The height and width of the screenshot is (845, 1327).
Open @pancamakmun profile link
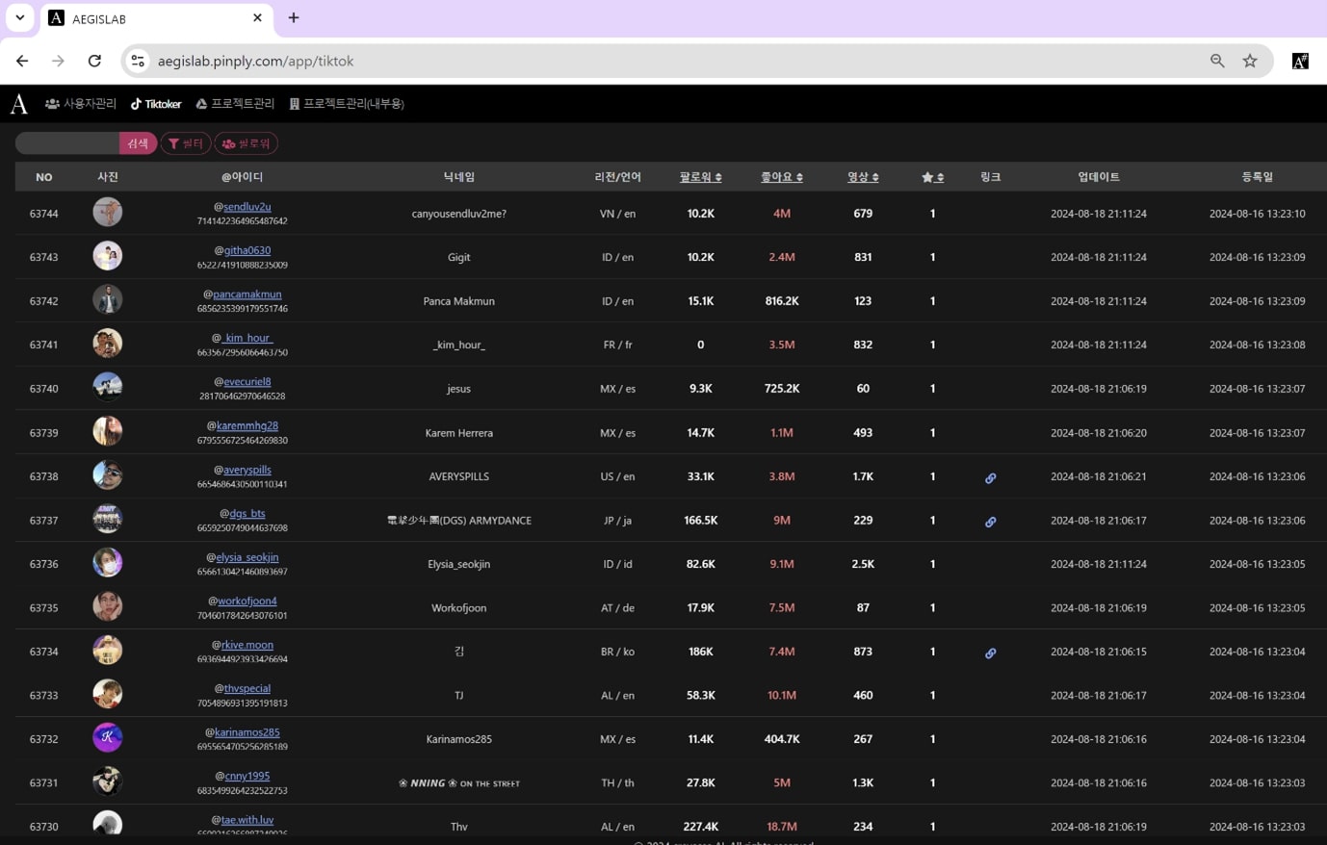(x=247, y=294)
